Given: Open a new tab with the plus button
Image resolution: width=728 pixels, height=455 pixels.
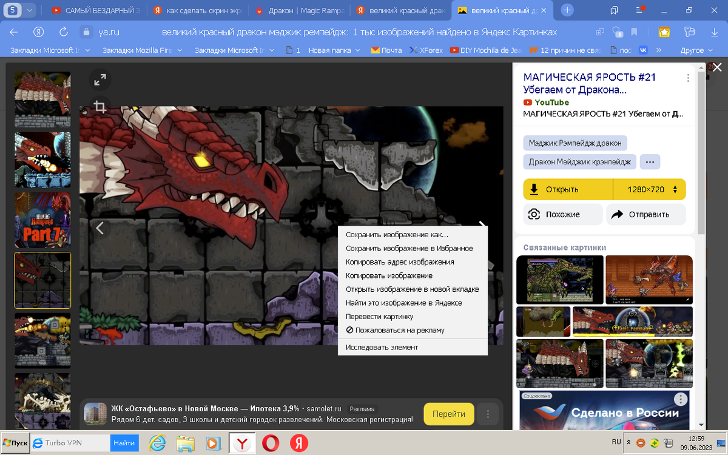Looking at the screenshot, I should tap(567, 10).
